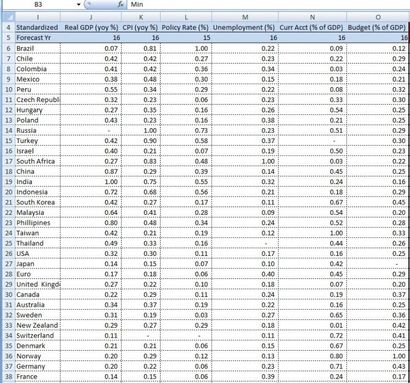Select column O header
410x383 pixels.
coord(378,17)
